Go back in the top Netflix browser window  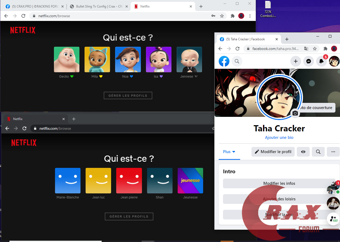[6, 16]
